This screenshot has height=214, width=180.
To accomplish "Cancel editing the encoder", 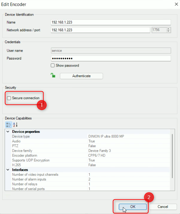I will 163,207.
